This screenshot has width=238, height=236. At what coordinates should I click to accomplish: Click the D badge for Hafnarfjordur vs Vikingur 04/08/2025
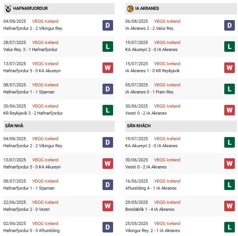[x=108, y=25]
